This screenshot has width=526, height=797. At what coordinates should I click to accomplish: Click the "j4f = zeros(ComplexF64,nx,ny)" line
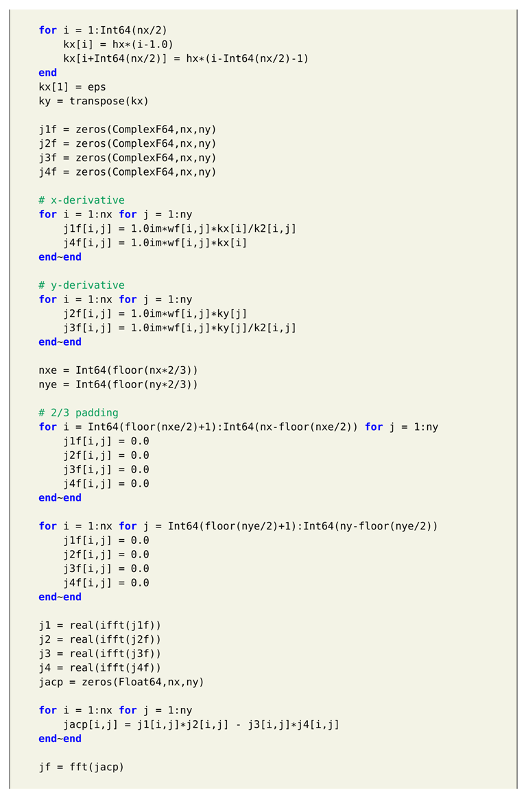coord(127,172)
